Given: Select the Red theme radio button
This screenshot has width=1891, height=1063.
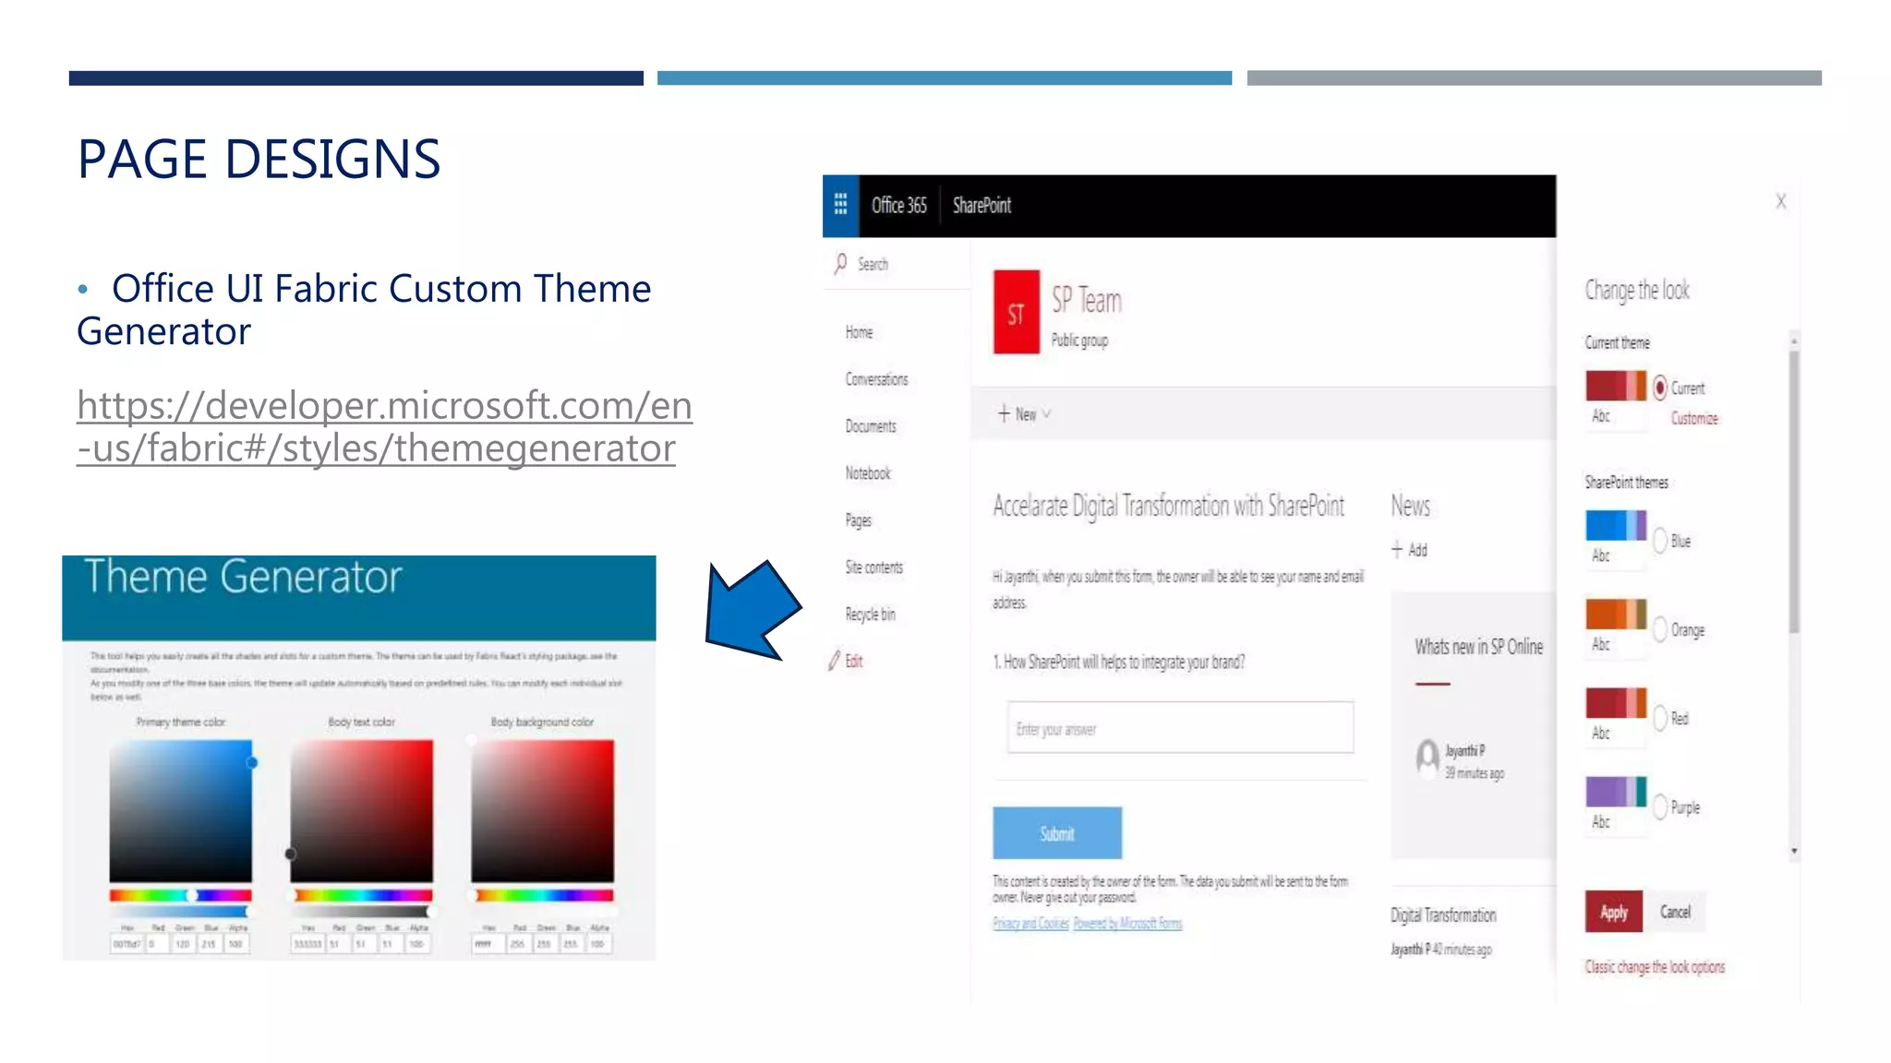Looking at the screenshot, I should pos(1660,718).
